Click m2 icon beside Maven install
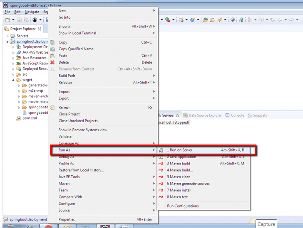The width and height of the screenshot is (303, 228). pos(161,190)
